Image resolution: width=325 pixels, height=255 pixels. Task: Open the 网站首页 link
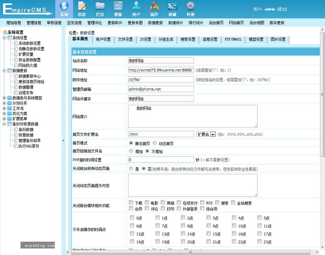point(236,23)
